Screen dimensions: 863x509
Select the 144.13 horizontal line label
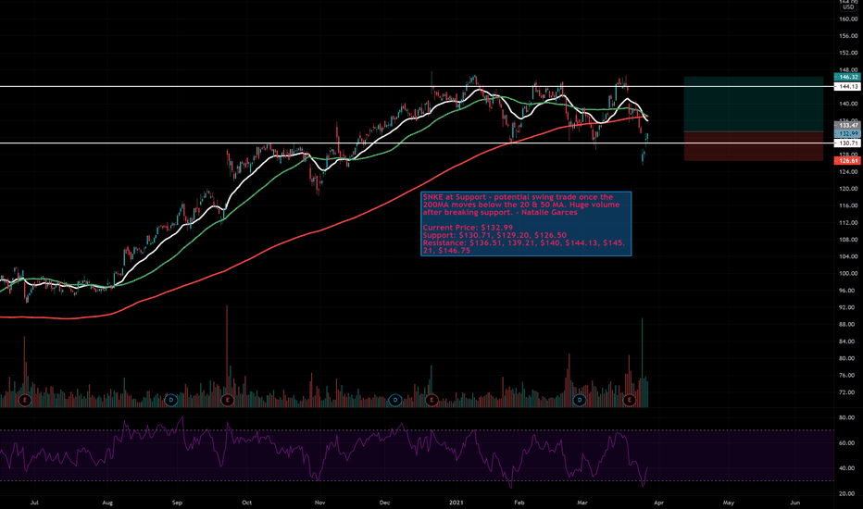click(847, 86)
